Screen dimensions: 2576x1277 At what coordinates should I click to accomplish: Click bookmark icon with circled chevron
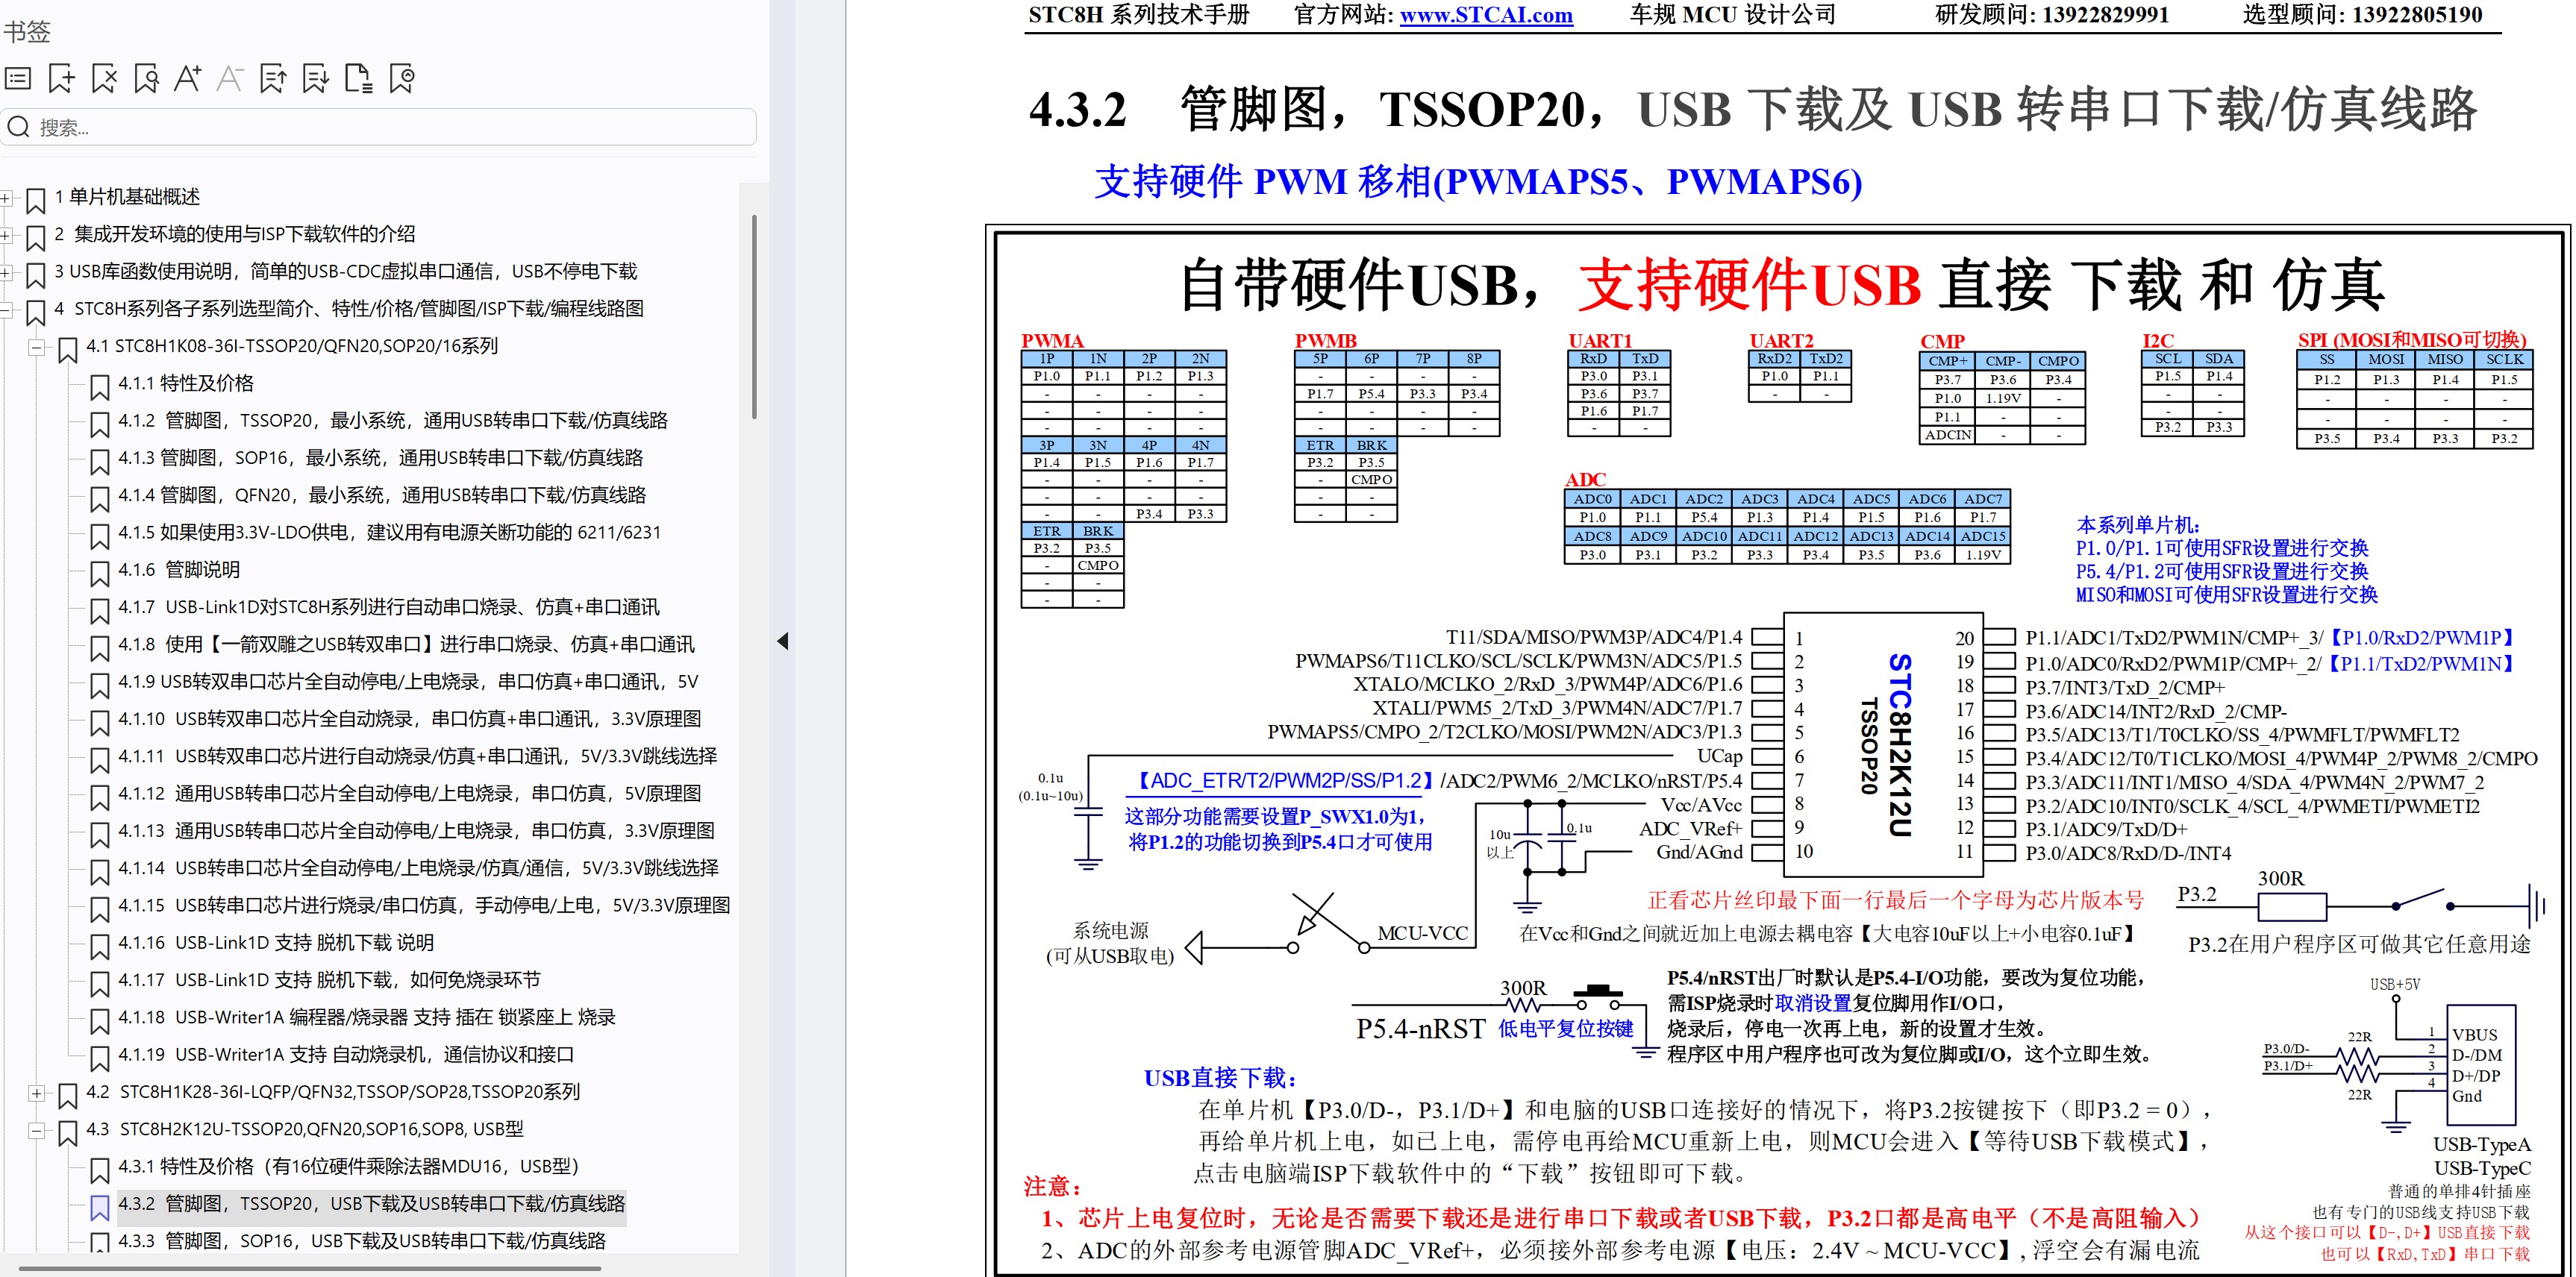pos(402,79)
